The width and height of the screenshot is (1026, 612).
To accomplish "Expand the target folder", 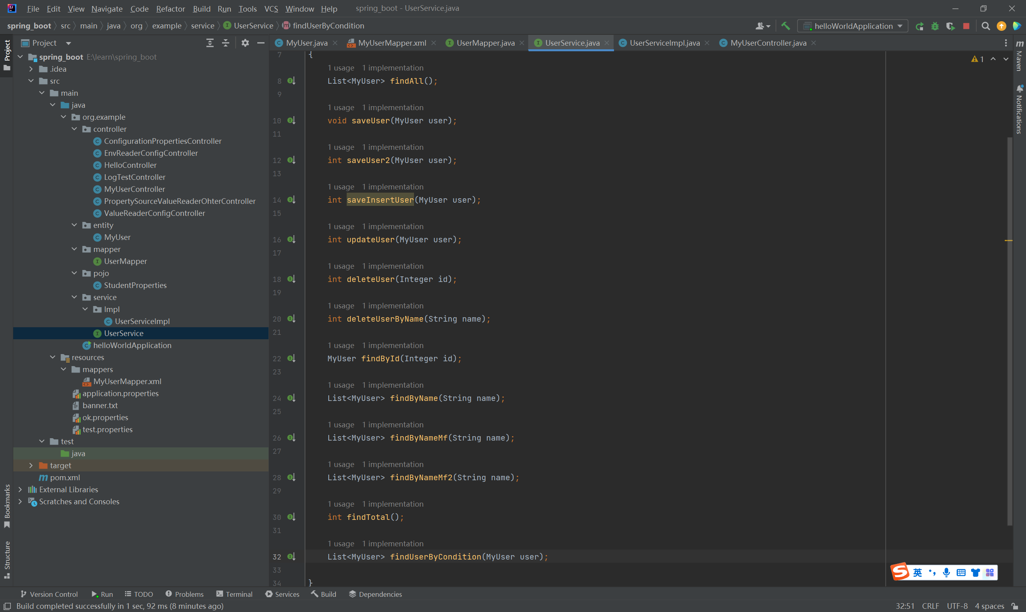I will pyautogui.click(x=31, y=465).
